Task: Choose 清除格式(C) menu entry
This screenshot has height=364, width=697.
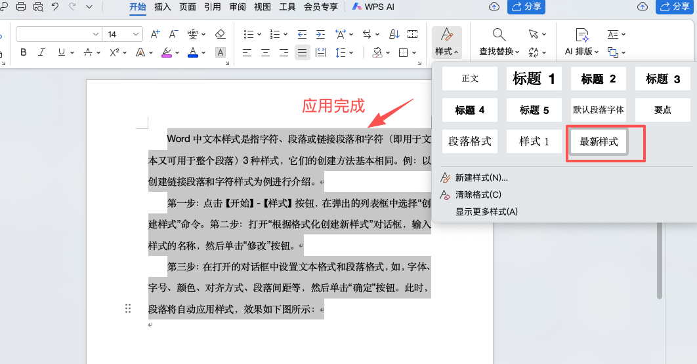Action: (478, 194)
